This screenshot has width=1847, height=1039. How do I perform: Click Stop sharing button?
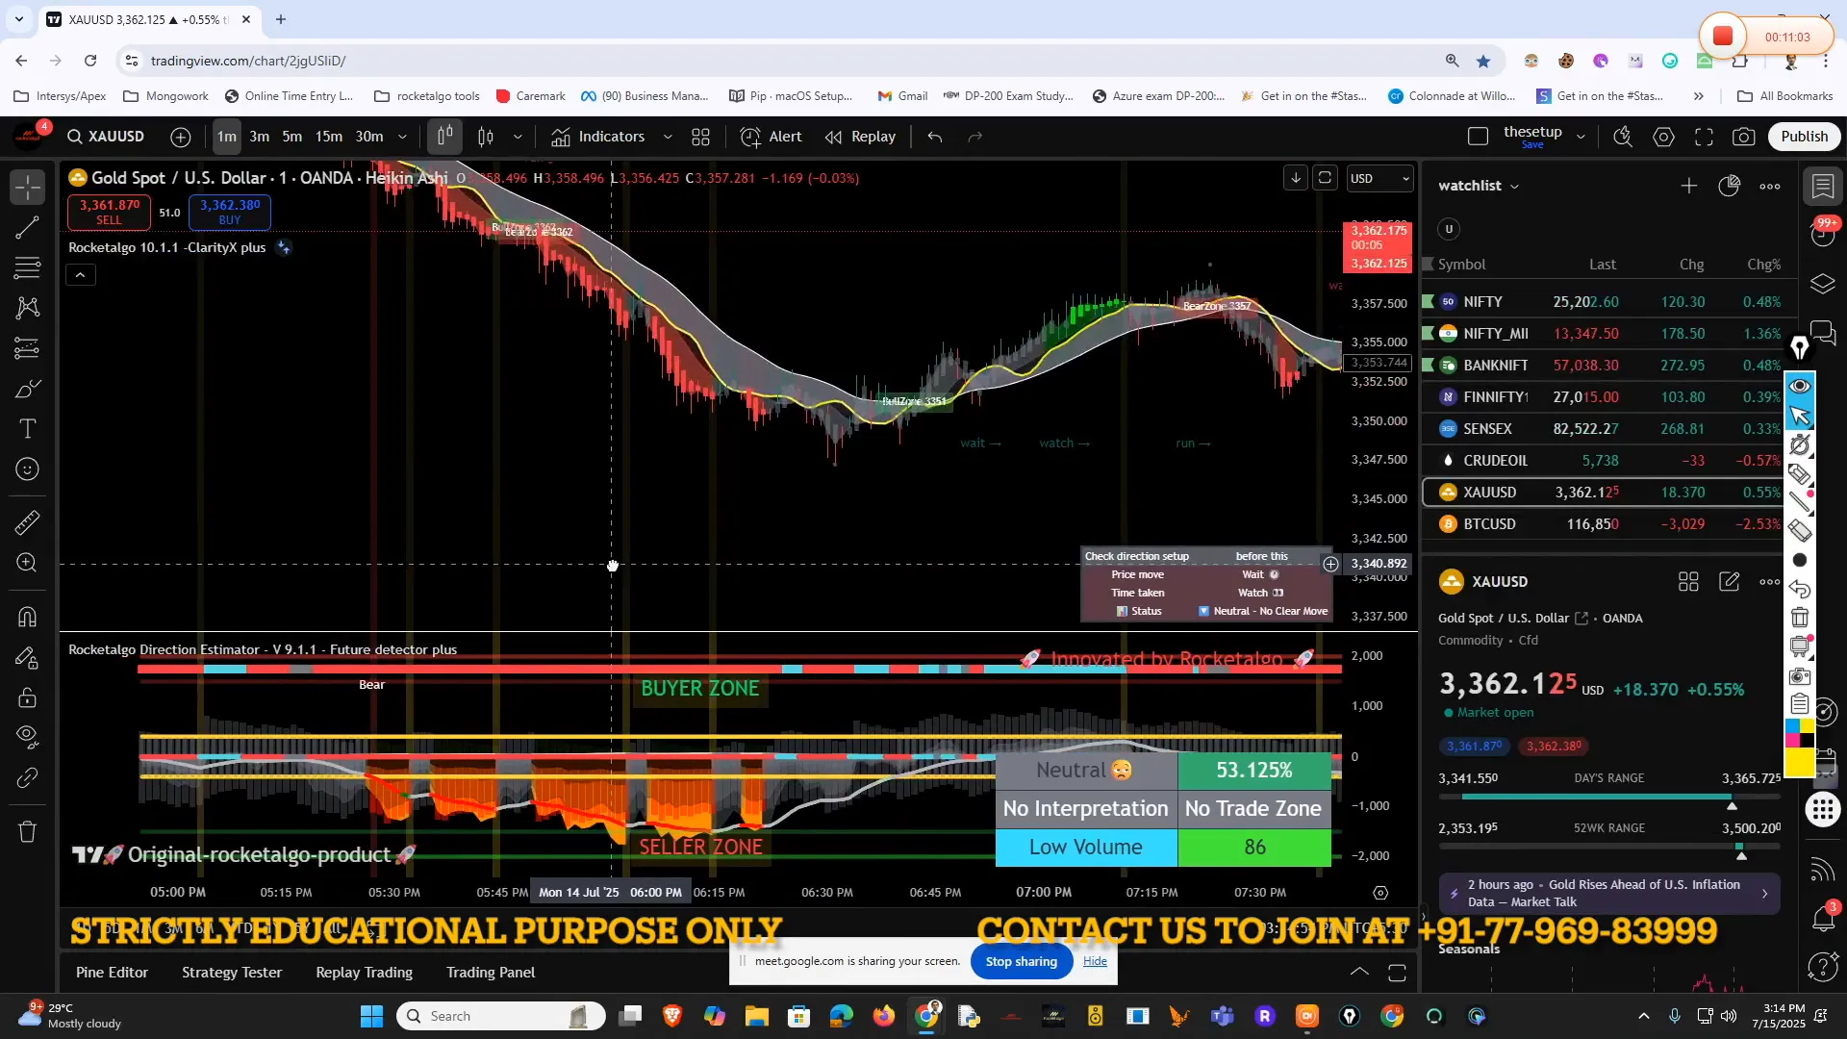pos(1021,961)
